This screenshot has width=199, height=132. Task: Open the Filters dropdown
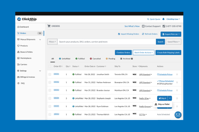click(52, 42)
